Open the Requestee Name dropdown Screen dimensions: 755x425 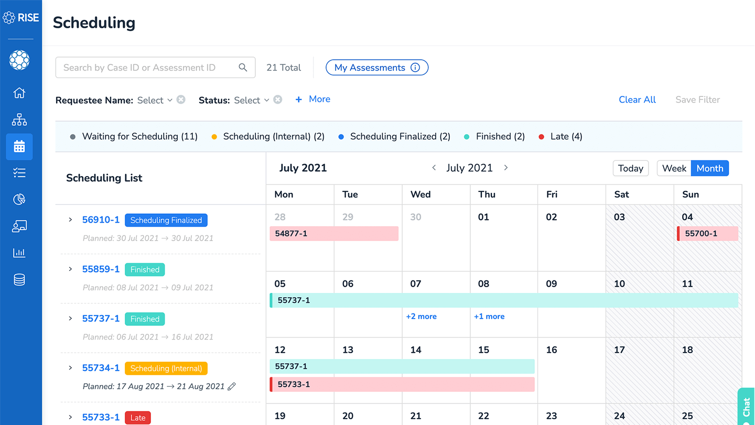(x=155, y=100)
